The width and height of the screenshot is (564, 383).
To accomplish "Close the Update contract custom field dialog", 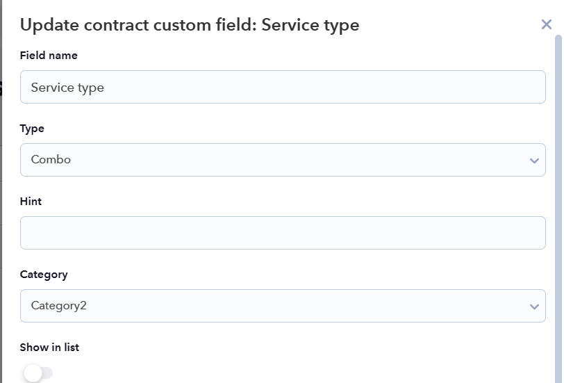I will point(547,24).
